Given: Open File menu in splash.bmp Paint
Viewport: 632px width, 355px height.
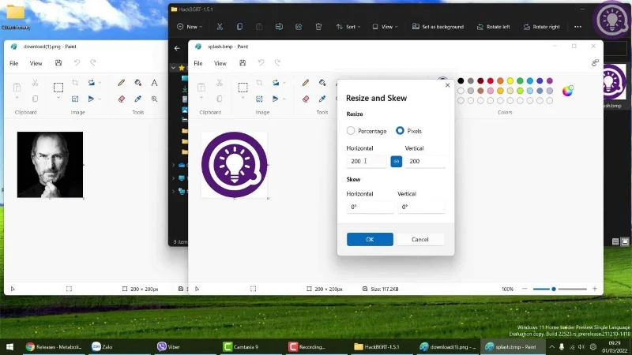Looking at the screenshot, I should pyautogui.click(x=198, y=63).
